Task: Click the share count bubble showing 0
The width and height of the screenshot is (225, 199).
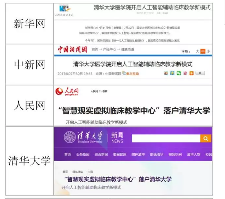Action: (200, 73)
